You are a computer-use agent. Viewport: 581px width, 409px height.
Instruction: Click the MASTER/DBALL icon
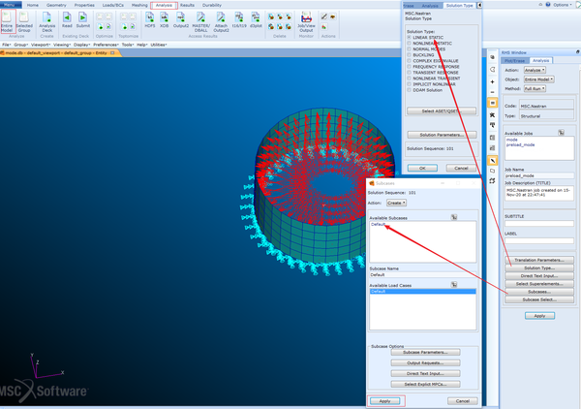(200, 21)
